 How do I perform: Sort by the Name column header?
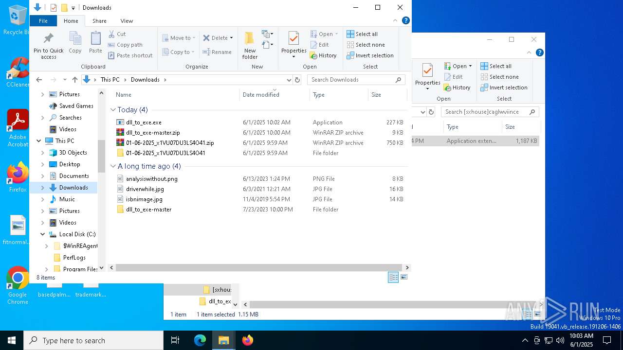[175, 95]
